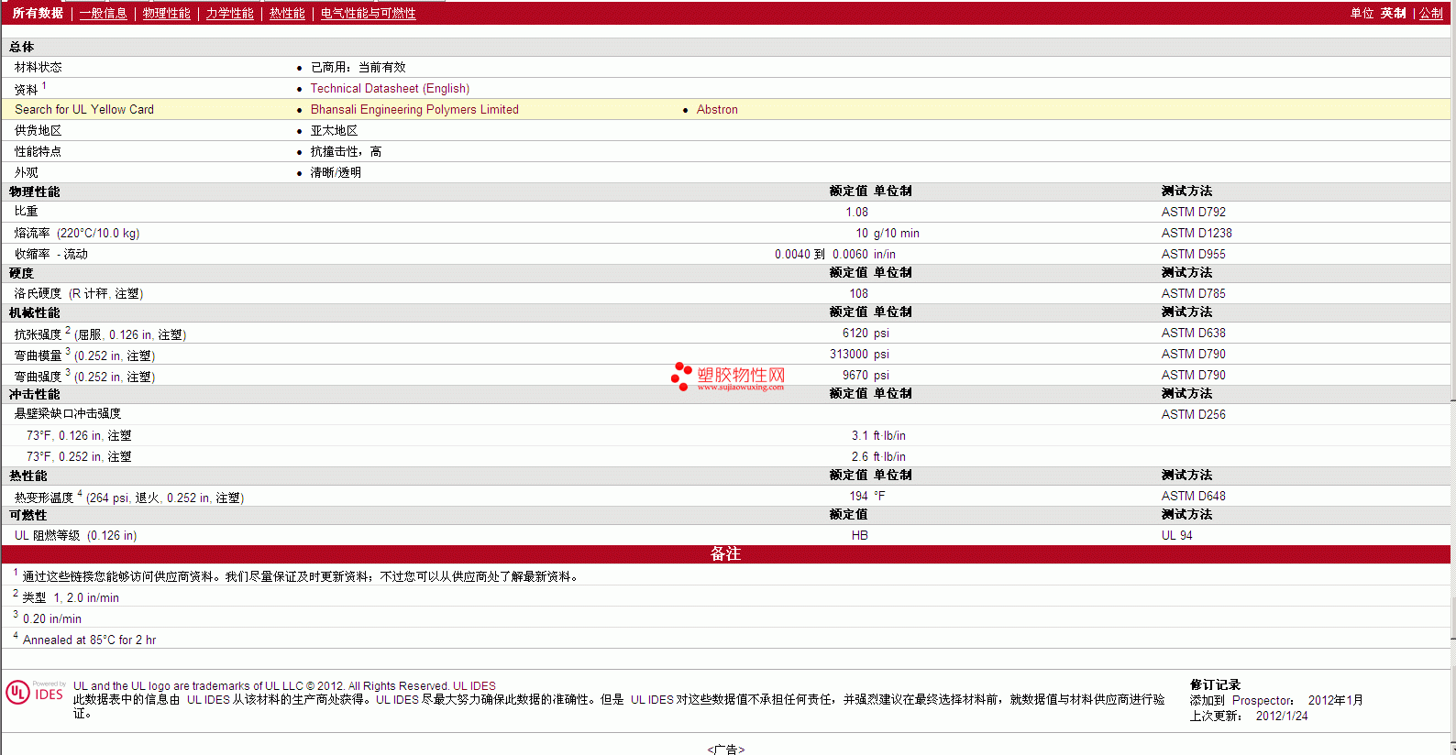1456x755 pixels.
Task: Select 英制 units option
Action: point(1393,14)
